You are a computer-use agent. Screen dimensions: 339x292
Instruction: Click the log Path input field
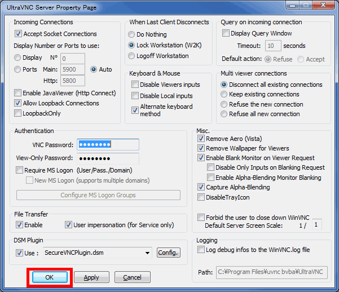tap(272, 272)
